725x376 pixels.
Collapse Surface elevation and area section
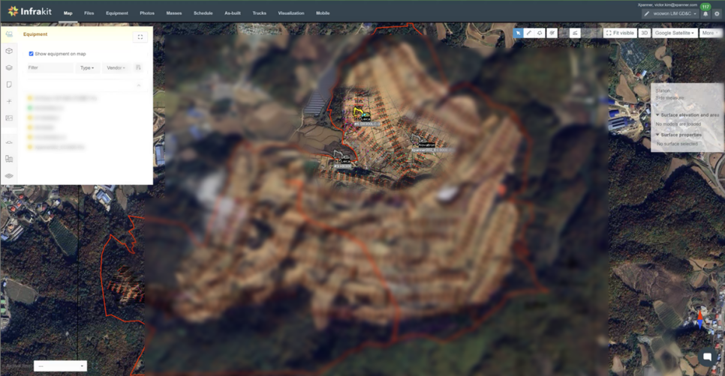point(657,115)
